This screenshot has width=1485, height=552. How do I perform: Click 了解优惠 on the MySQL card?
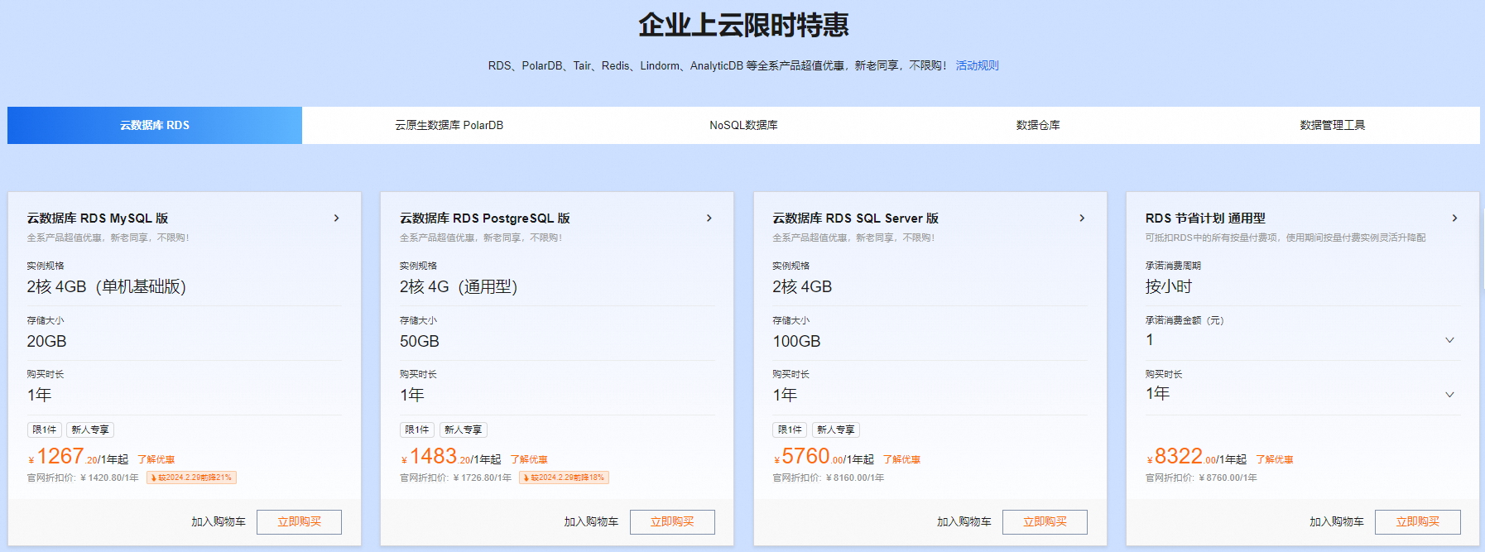(156, 459)
